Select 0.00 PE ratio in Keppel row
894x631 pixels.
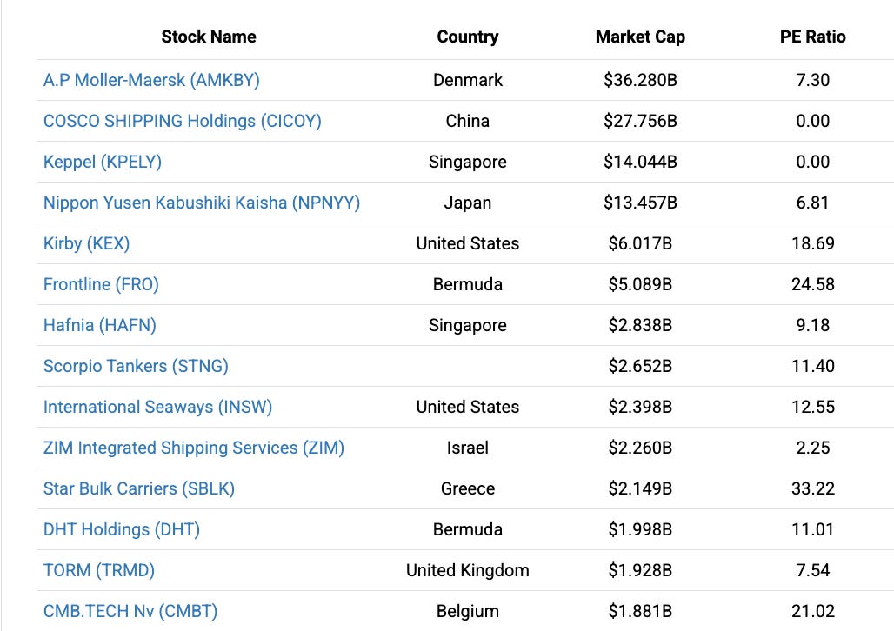pyautogui.click(x=812, y=162)
